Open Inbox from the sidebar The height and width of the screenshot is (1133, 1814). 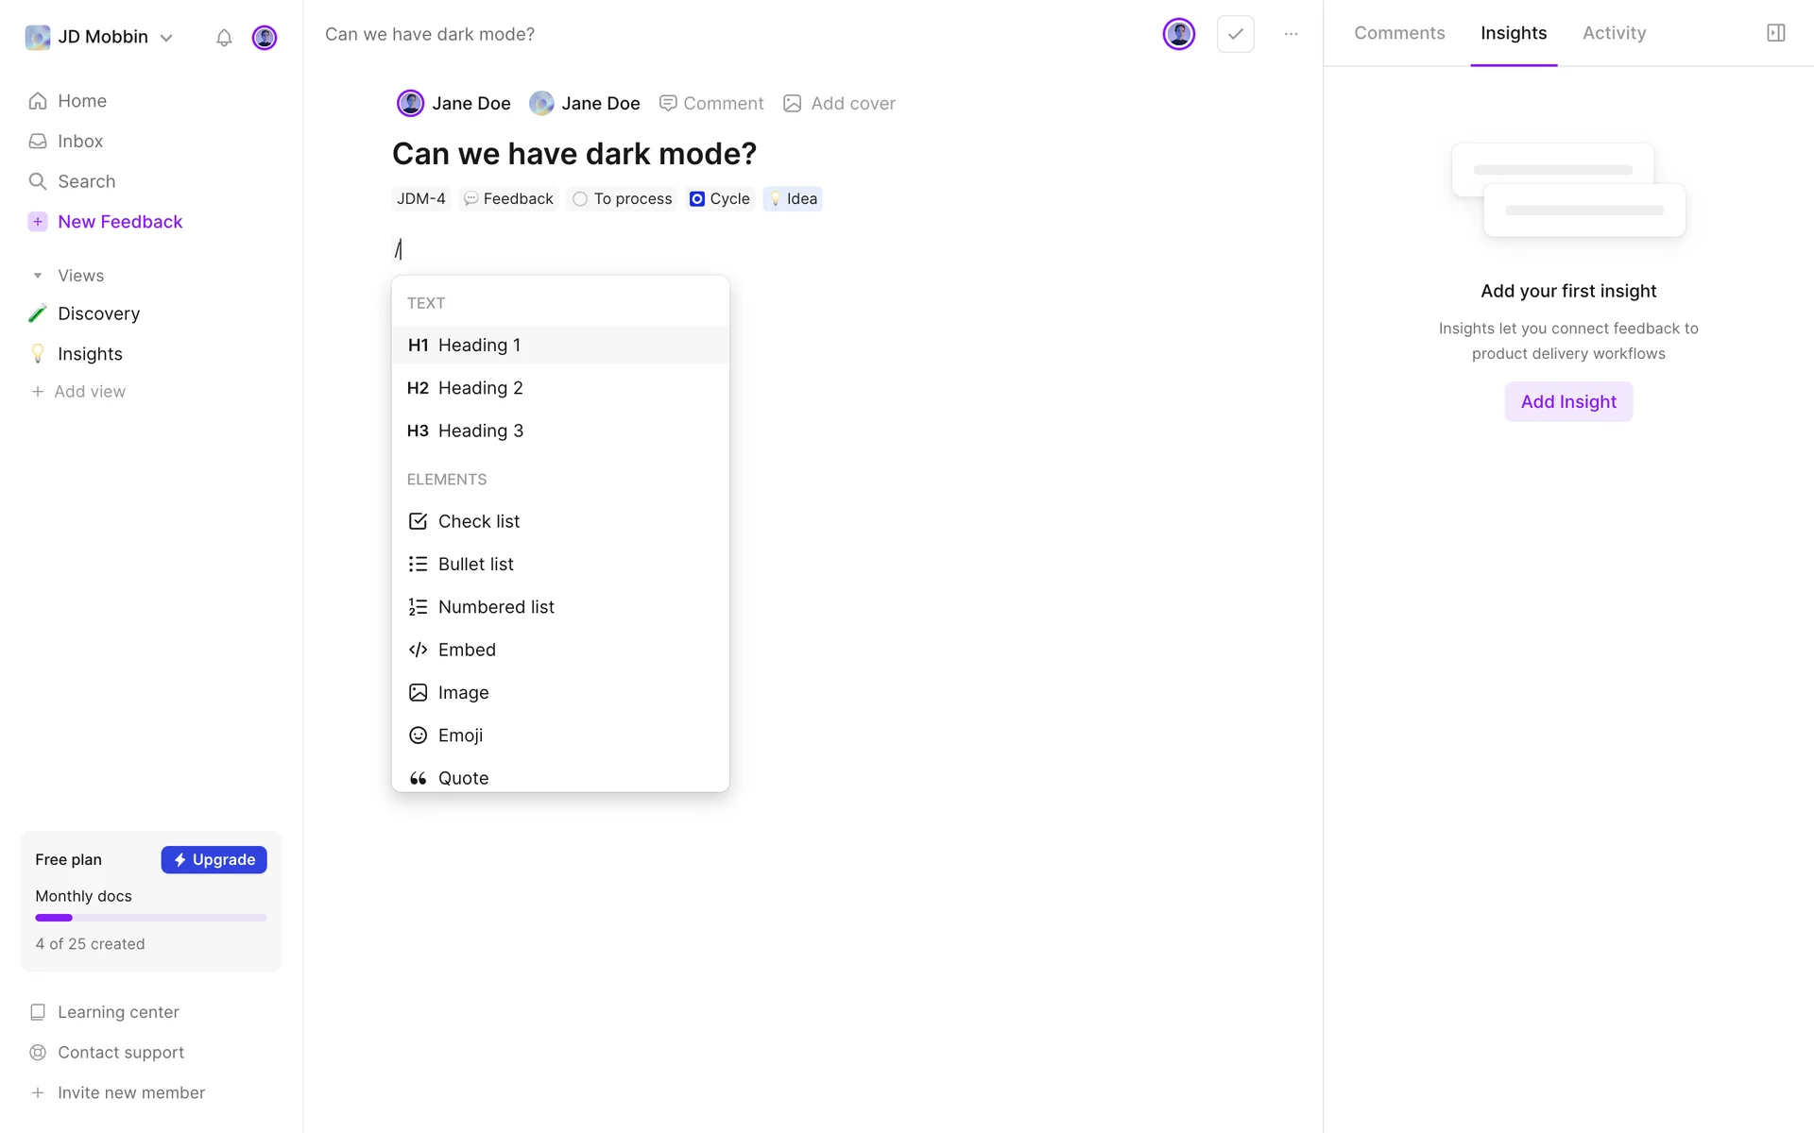point(79,141)
